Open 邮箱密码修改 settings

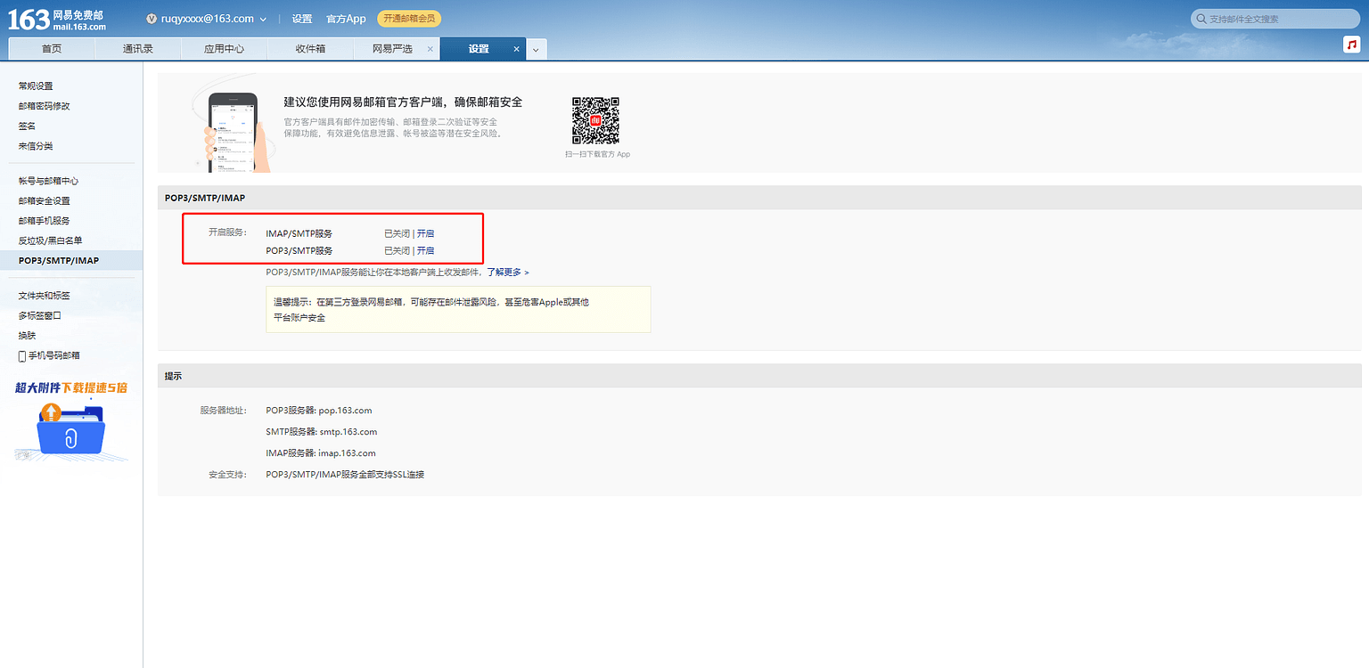[x=45, y=106]
